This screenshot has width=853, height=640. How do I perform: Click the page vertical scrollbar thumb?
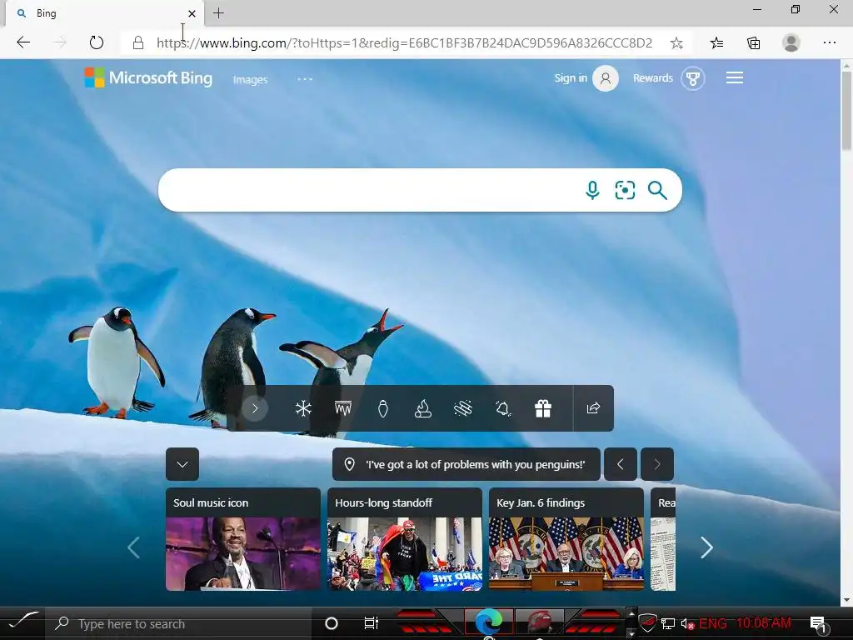coord(846,111)
